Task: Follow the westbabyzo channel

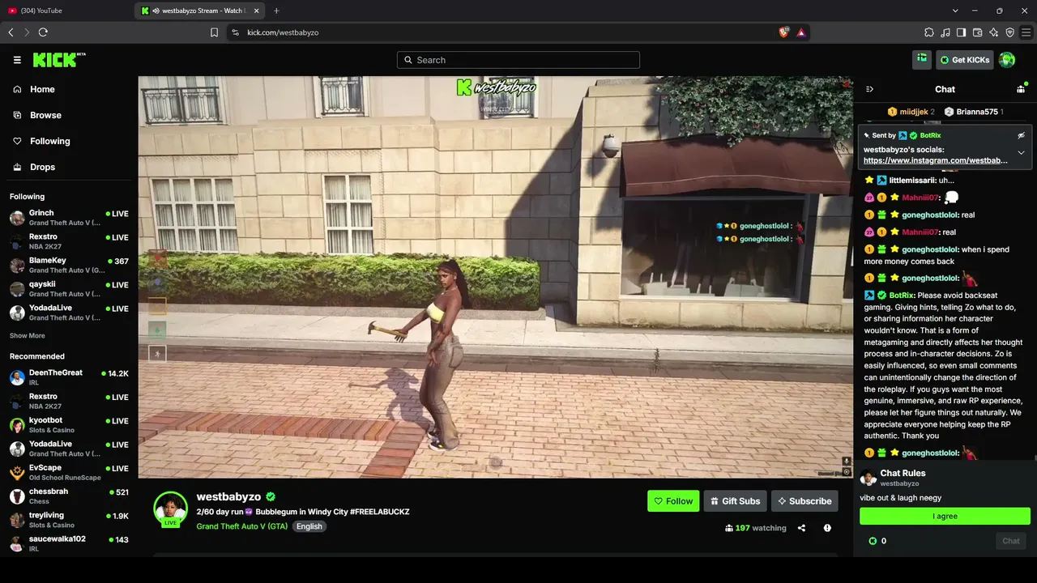Action: click(x=673, y=501)
